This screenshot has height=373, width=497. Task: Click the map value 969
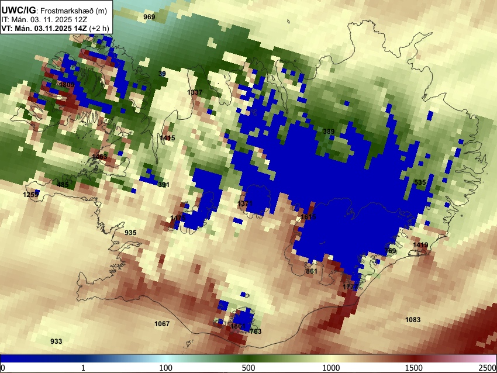coord(149,17)
